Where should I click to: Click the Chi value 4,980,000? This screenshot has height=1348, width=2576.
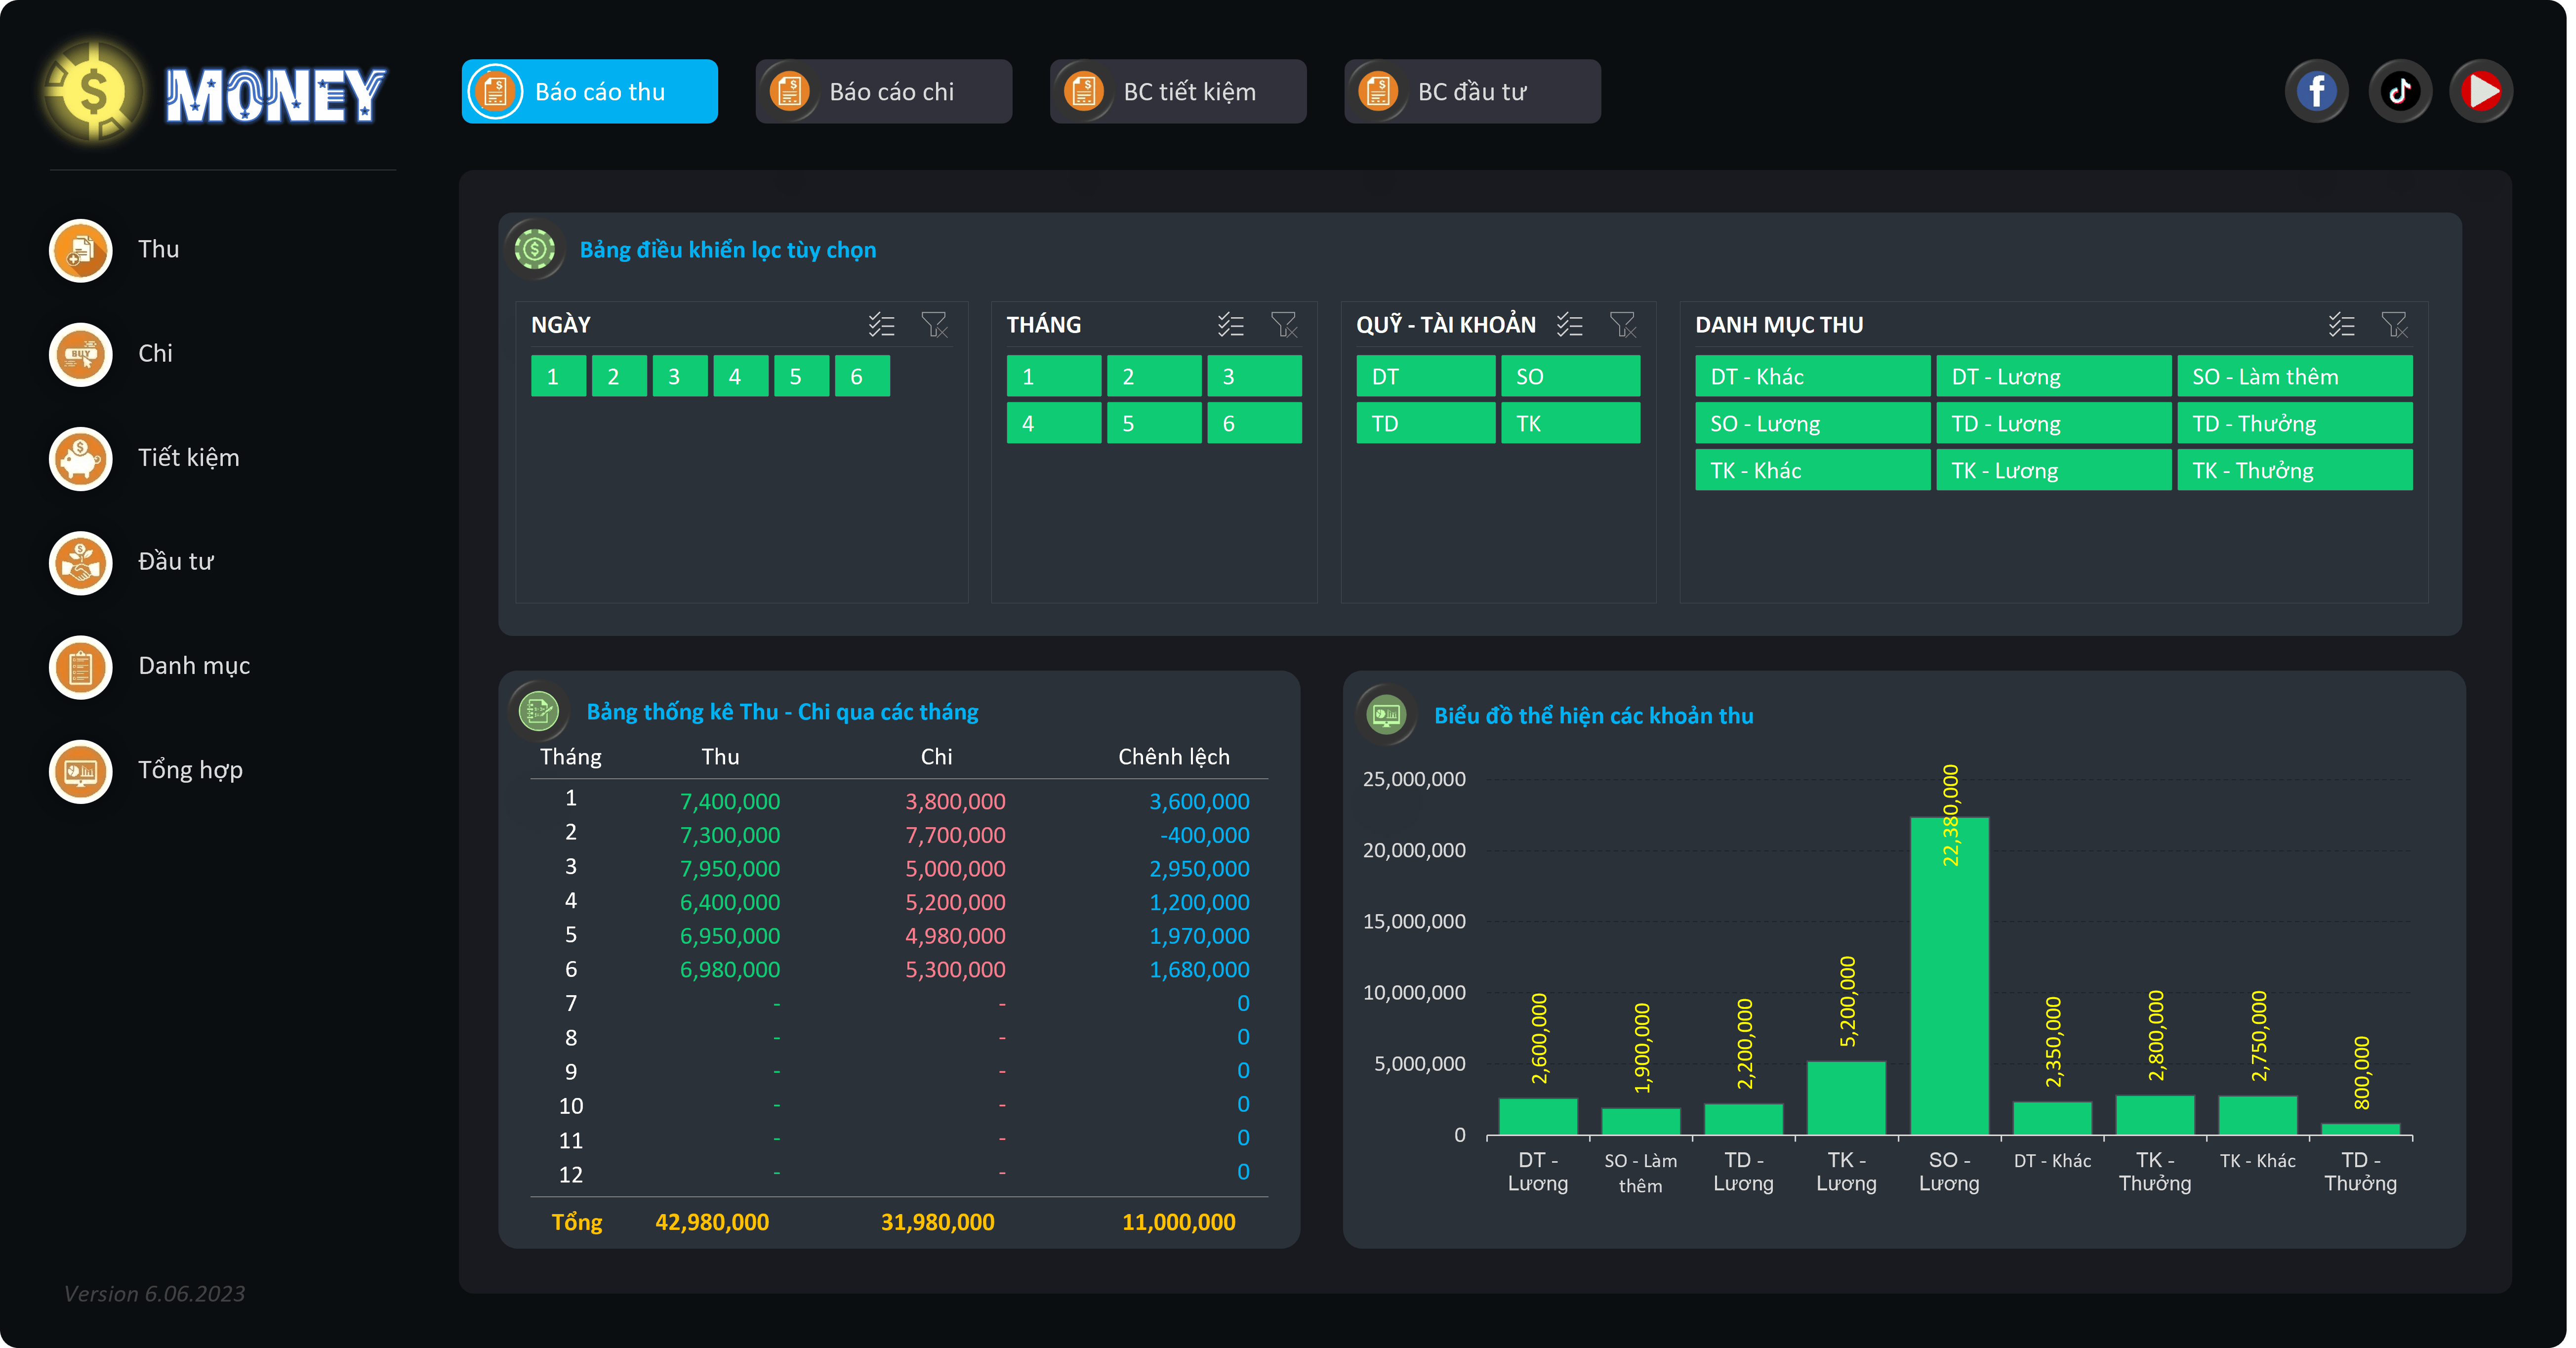point(955,937)
